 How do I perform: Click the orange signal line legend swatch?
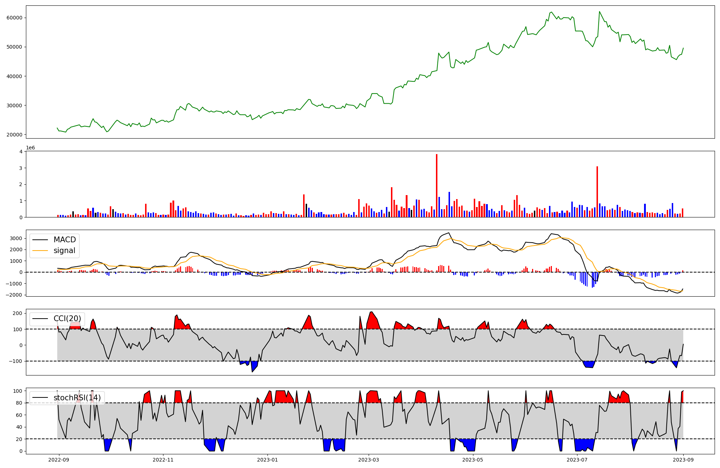40,251
